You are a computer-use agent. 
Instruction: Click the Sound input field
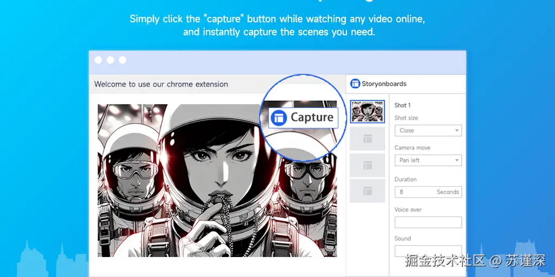(x=428, y=251)
